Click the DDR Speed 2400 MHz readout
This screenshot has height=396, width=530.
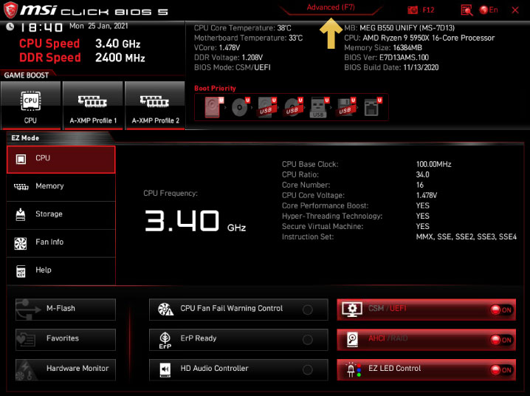82,58
